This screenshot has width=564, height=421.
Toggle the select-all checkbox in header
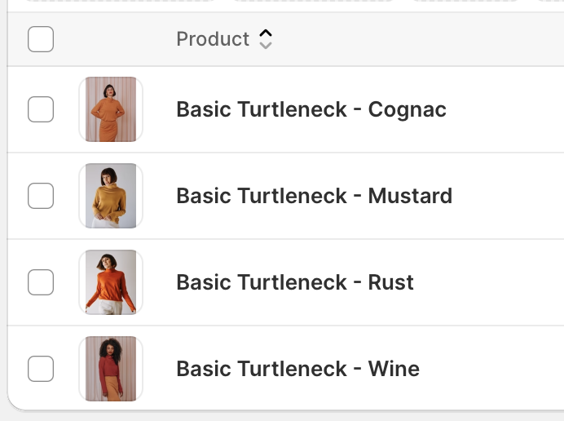click(x=41, y=39)
